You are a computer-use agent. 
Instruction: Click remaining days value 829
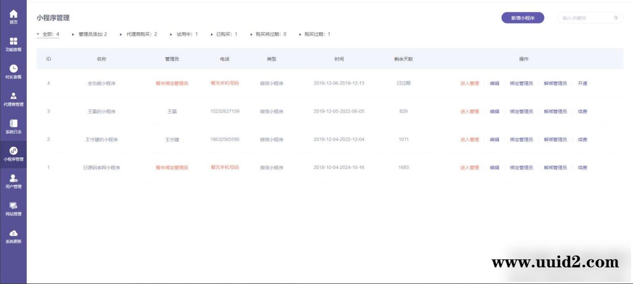(x=404, y=111)
